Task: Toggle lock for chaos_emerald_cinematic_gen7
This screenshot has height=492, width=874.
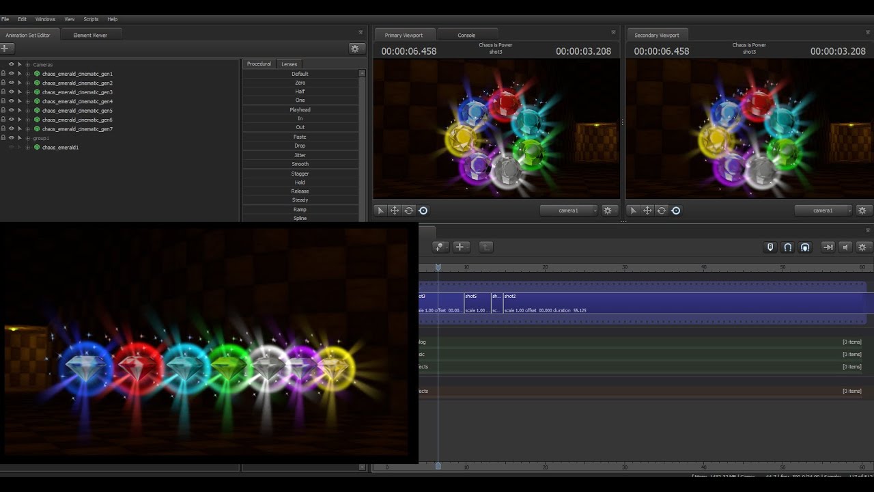Action: pos(3,129)
